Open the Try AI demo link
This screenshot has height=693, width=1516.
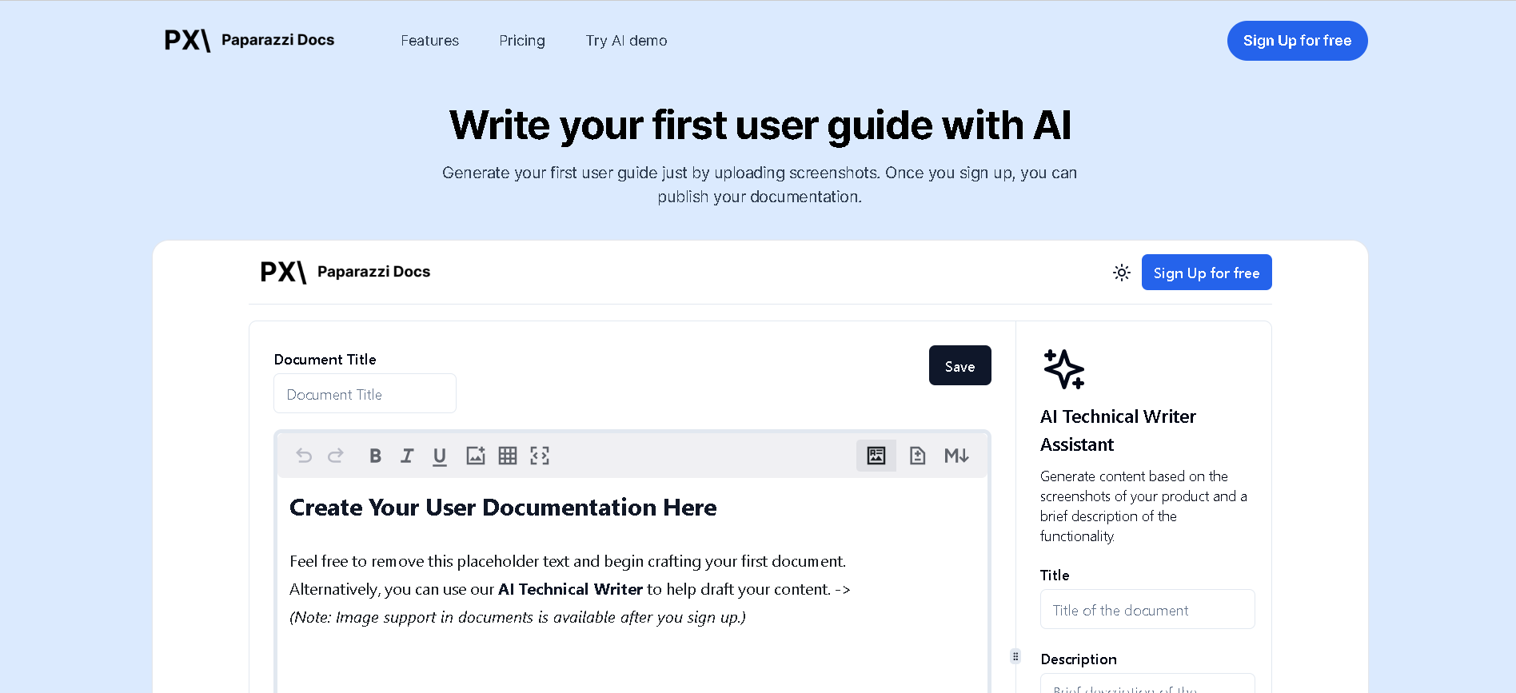click(x=626, y=41)
